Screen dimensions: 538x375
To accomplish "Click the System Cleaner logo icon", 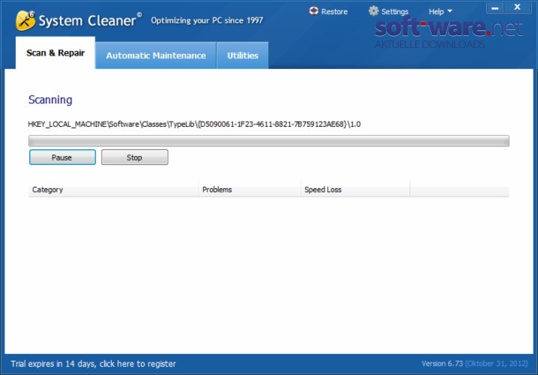I will [25, 20].
